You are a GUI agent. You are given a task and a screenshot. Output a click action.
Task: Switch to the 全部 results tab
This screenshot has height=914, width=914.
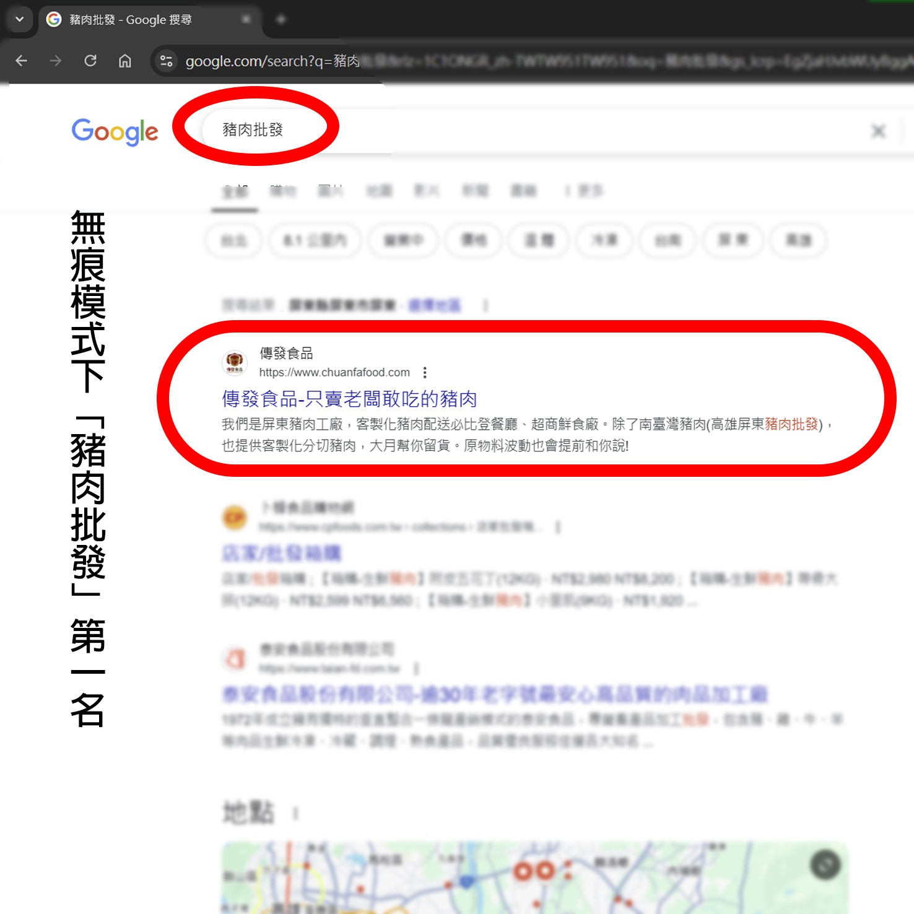point(235,191)
